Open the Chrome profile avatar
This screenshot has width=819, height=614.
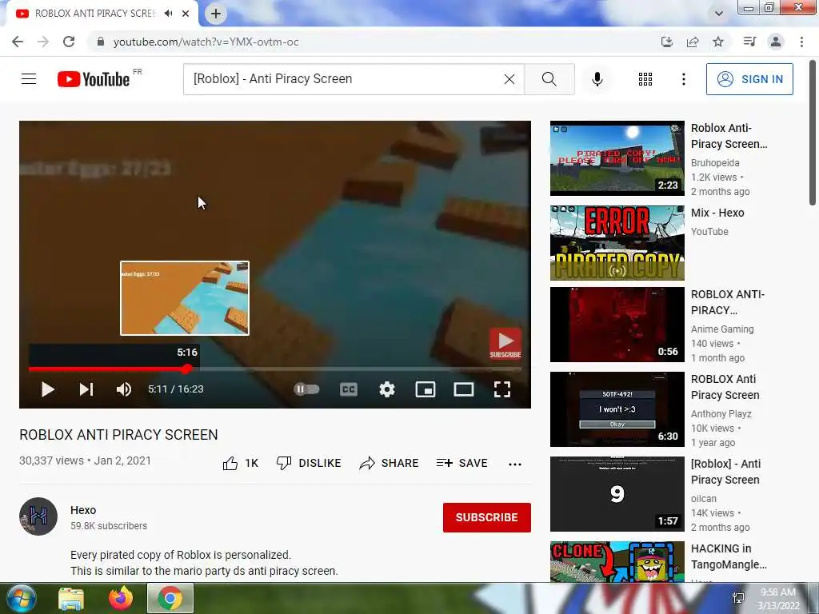coord(776,42)
